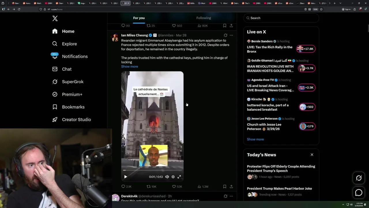This screenshot has width=369, height=208.
Task: Like the Ian Miles Cheong post with 52K likes
Action: 177,187
